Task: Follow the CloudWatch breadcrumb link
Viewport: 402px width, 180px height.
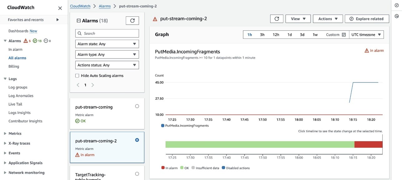Action: (80, 6)
